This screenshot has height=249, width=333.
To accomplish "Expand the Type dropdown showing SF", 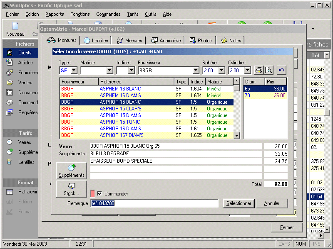I will click(74, 71).
